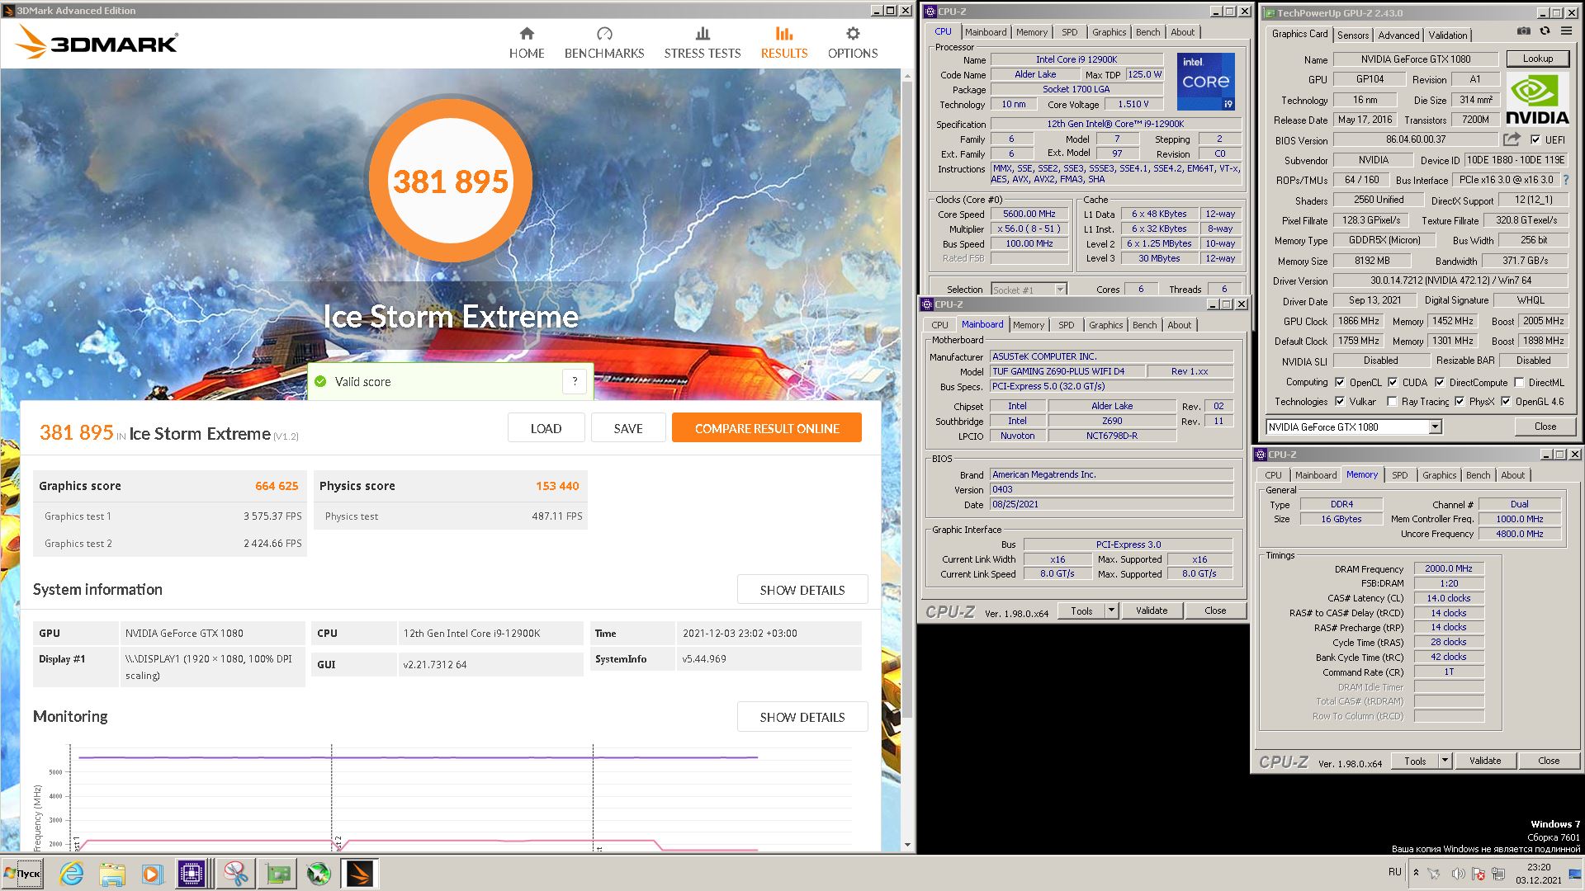
Task: Click the Tools button in the Memory CPU-Z window
Action: (1415, 761)
